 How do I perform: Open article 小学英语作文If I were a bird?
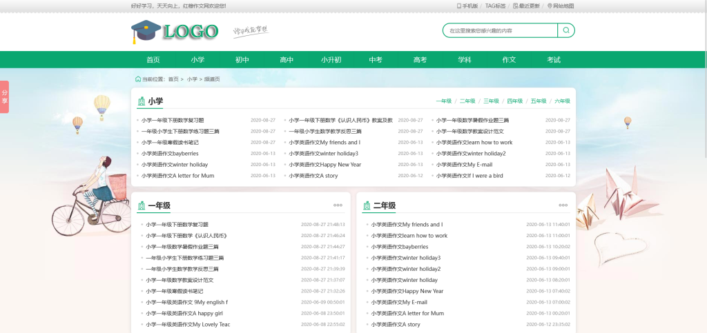point(469,176)
